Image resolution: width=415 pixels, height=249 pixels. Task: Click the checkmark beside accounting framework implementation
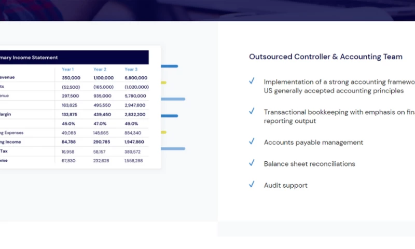click(x=252, y=81)
